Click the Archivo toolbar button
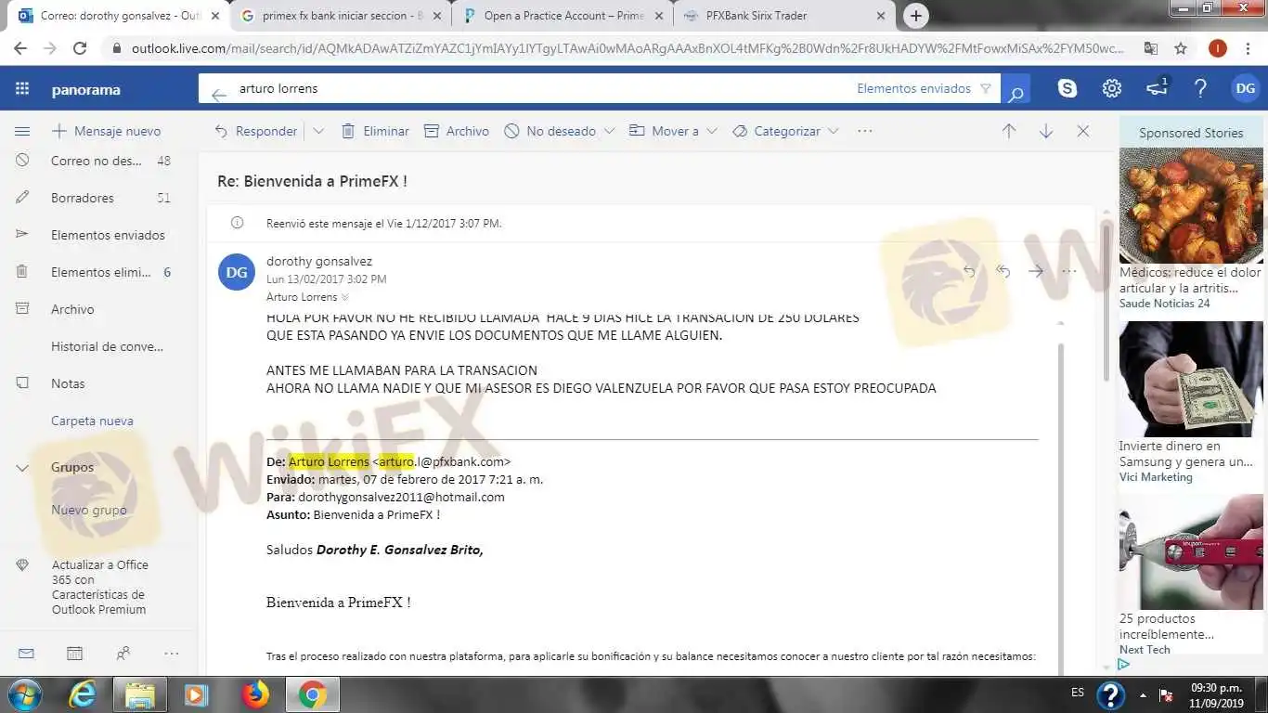The height and width of the screenshot is (713, 1268). coord(457,131)
